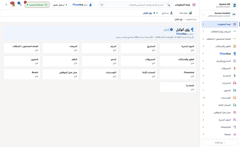Open the المعدات الثابتة card
Screen dimensions: 240x147
coord(139,74)
